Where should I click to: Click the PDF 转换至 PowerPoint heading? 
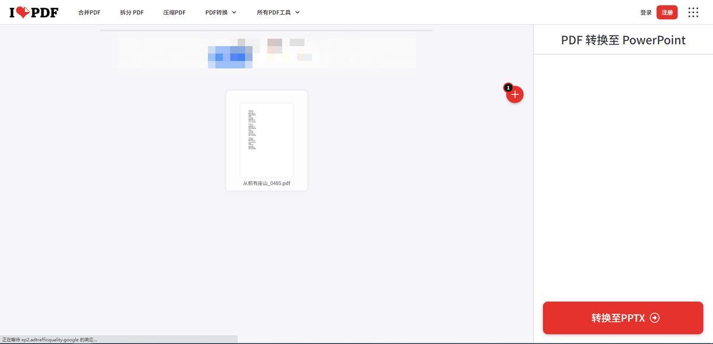[x=623, y=40]
